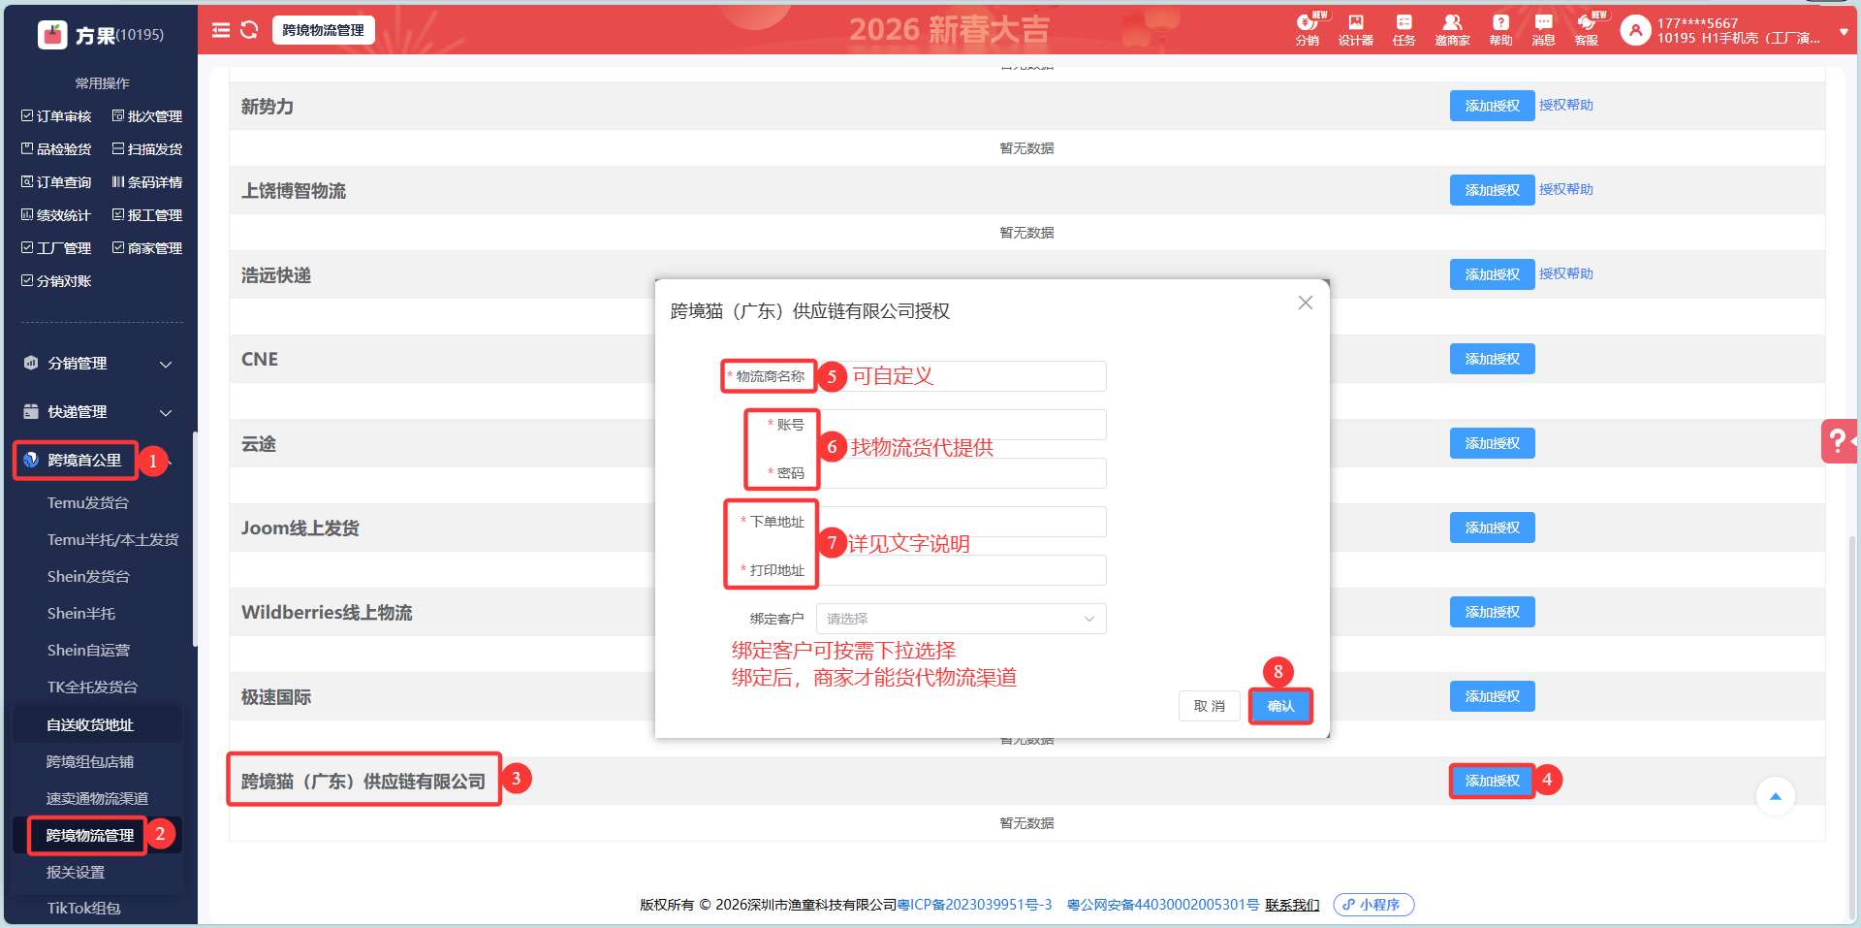Open the 绑定客户 dropdown
The width and height of the screenshot is (1861, 928).
point(961,619)
